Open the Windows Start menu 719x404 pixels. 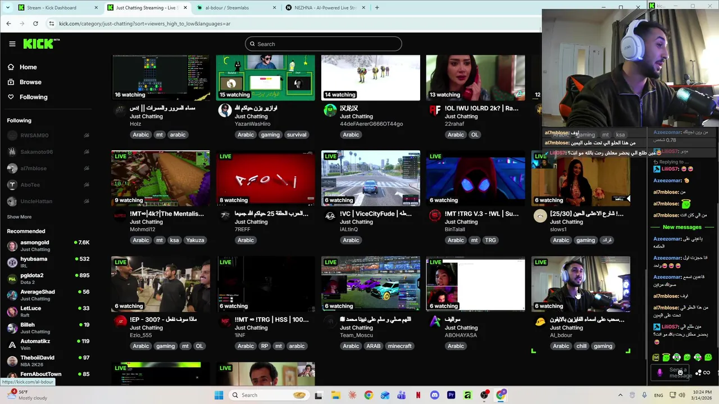point(219,395)
